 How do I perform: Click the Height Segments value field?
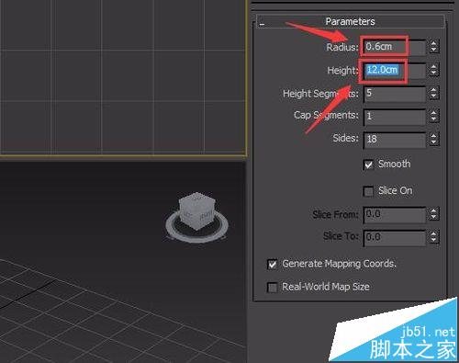coord(395,94)
